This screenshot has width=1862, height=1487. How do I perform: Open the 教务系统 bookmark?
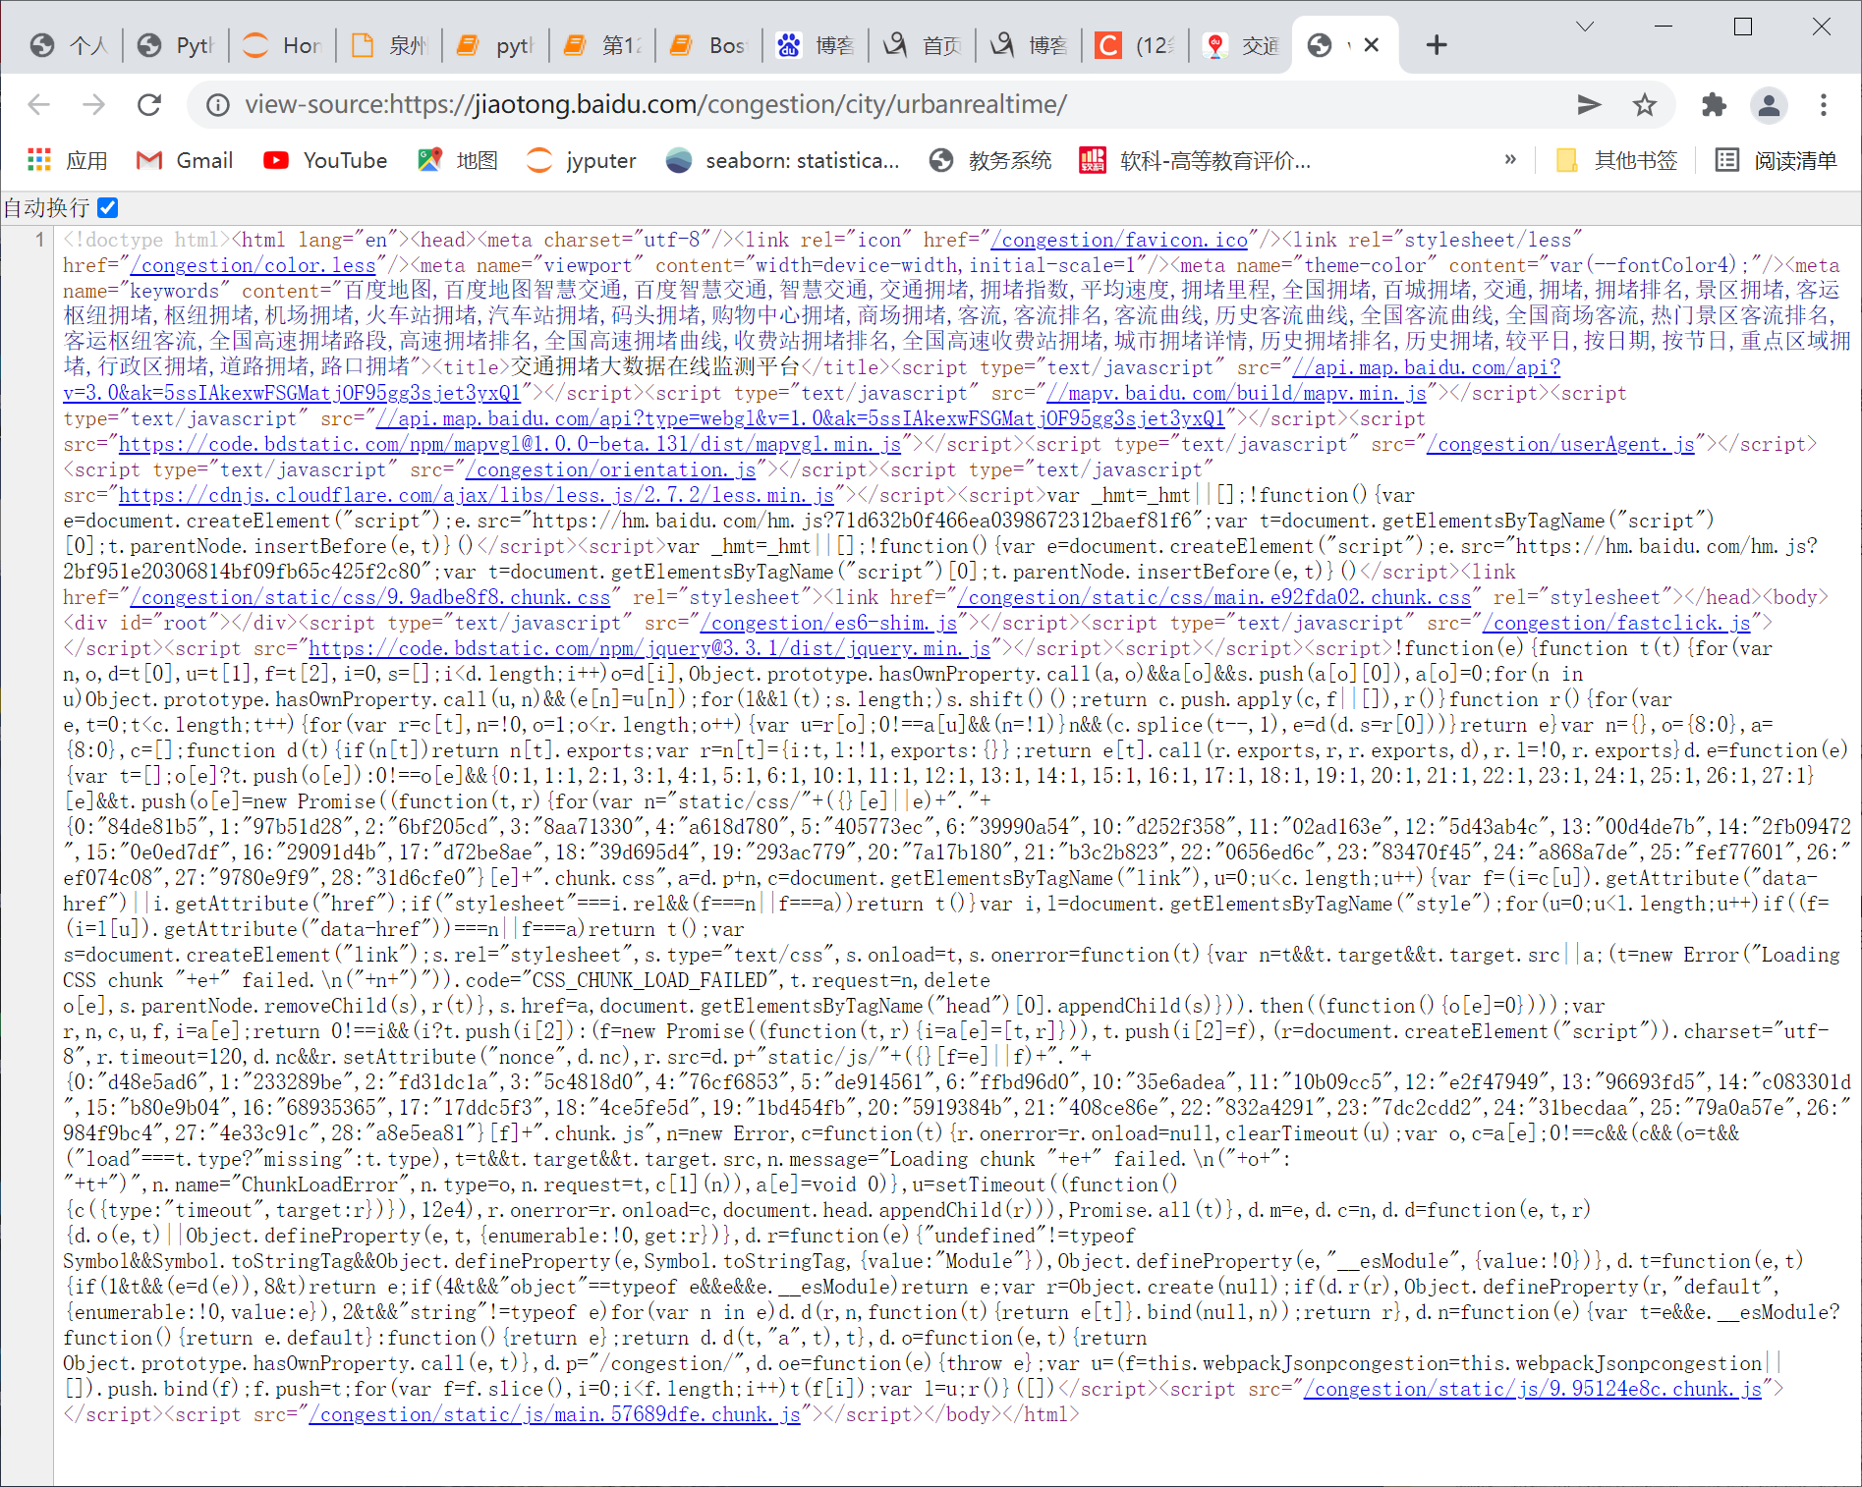[990, 160]
